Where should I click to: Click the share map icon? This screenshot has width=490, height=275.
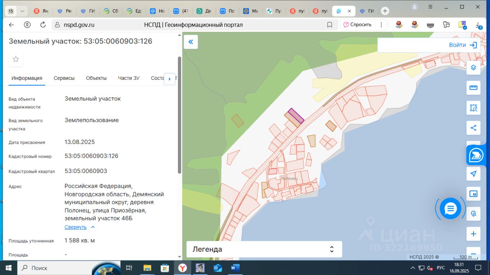point(474,128)
